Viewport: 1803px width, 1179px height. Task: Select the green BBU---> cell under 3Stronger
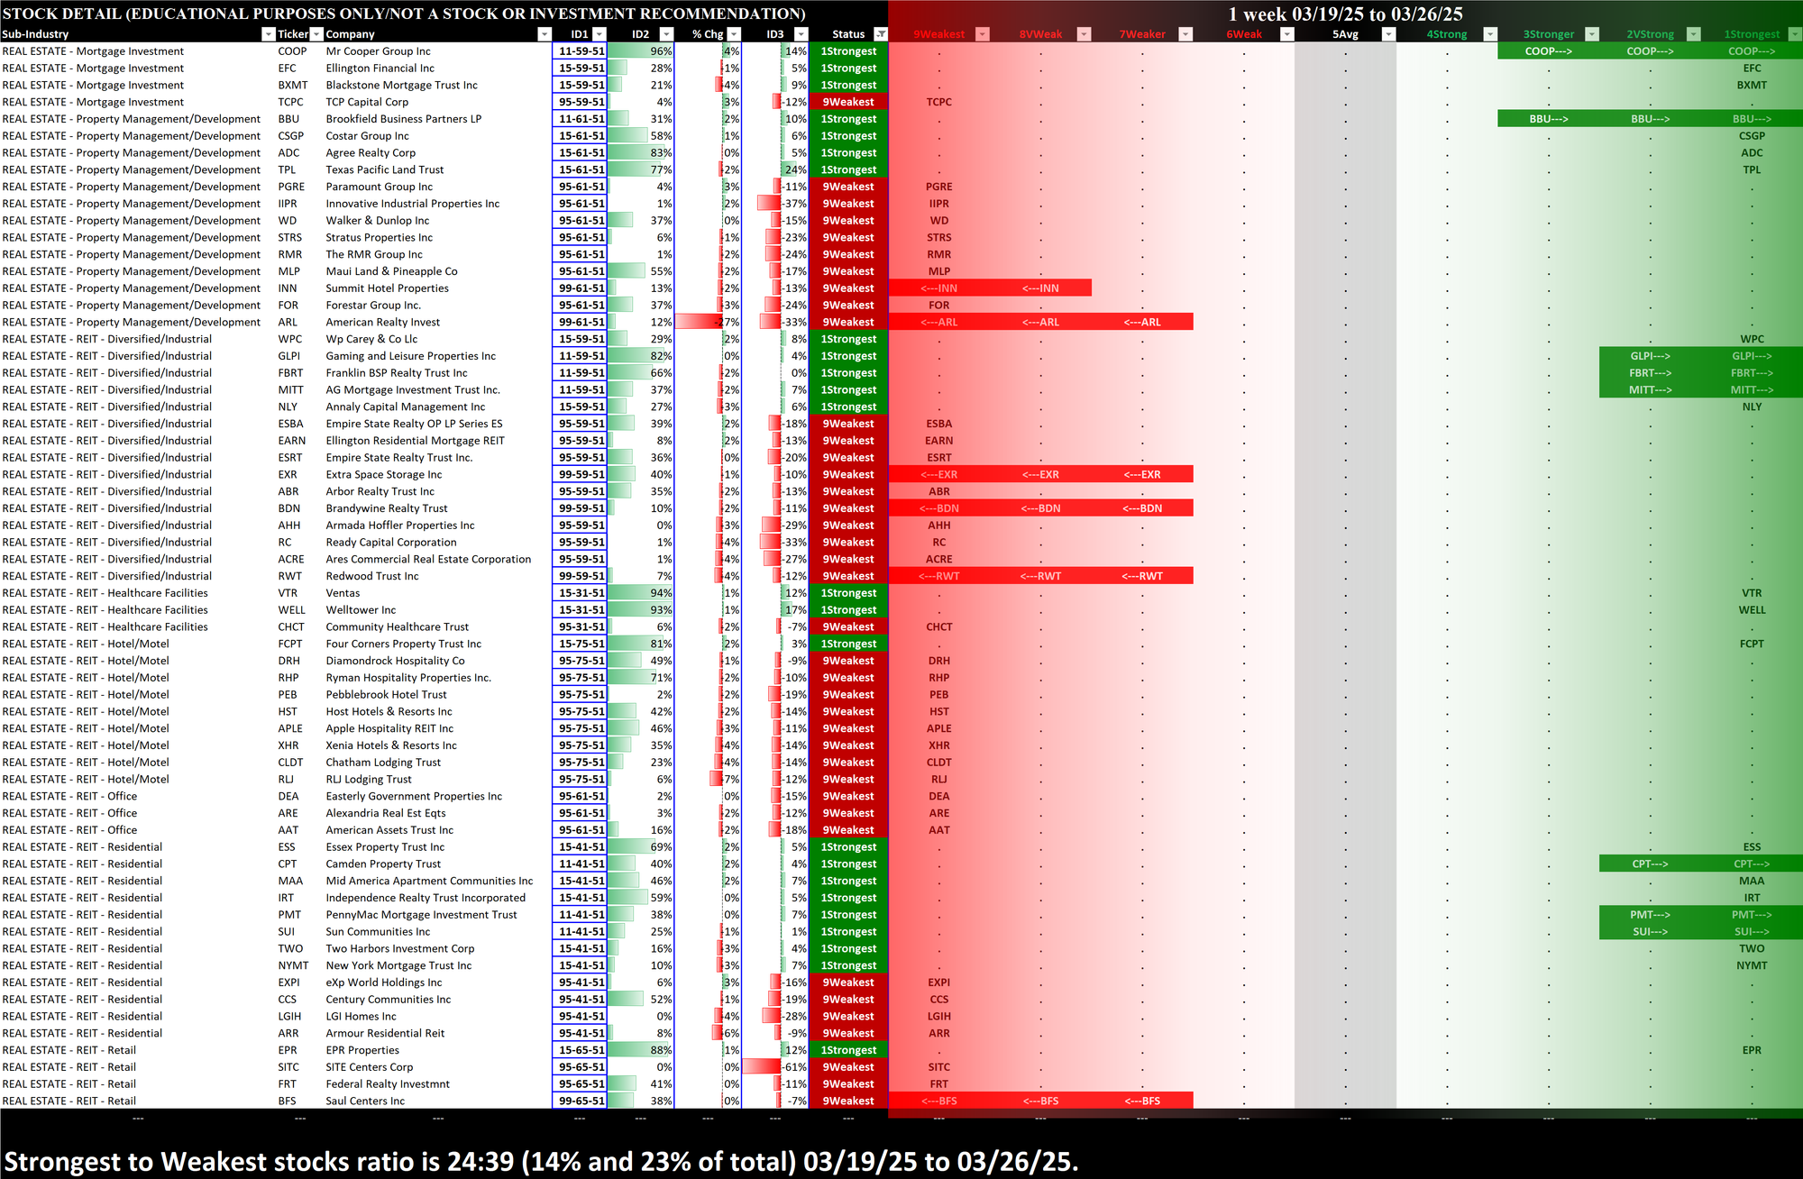(1548, 119)
